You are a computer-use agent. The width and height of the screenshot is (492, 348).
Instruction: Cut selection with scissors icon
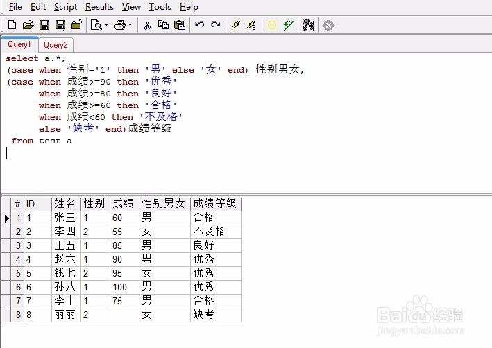point(147,25)
